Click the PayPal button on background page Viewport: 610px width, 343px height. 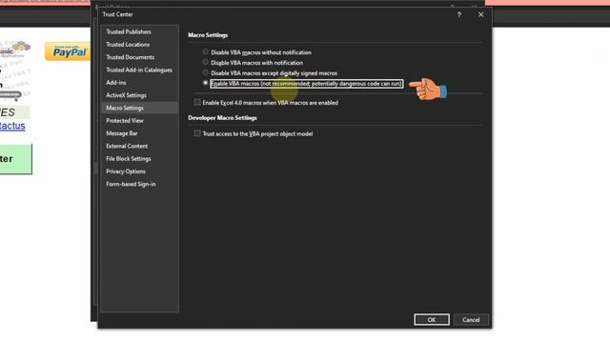point(68,51)
